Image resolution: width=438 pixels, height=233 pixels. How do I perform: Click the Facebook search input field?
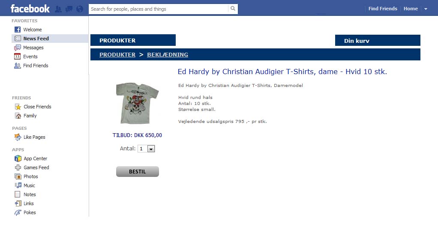click(x=159, y=9)
